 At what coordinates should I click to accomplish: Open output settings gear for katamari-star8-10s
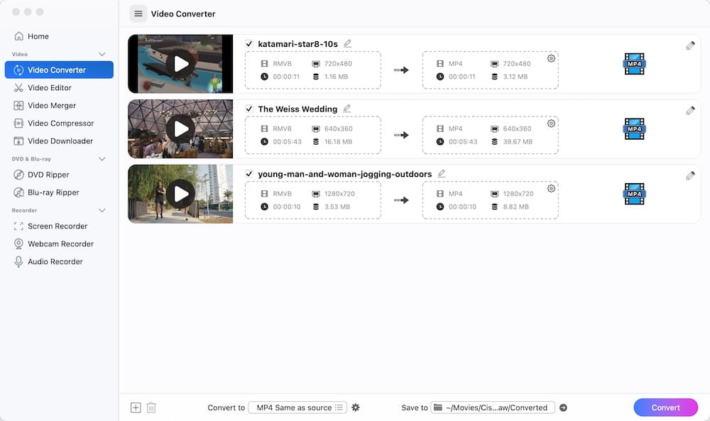pos(551,58)
